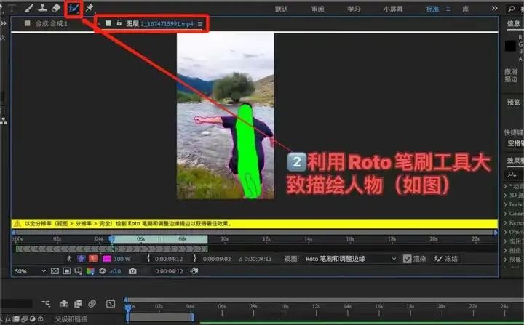This screenshot has height=325, width=524.
Task: Toggle the 渲染 render checkbox
Action: coord(407,258)
